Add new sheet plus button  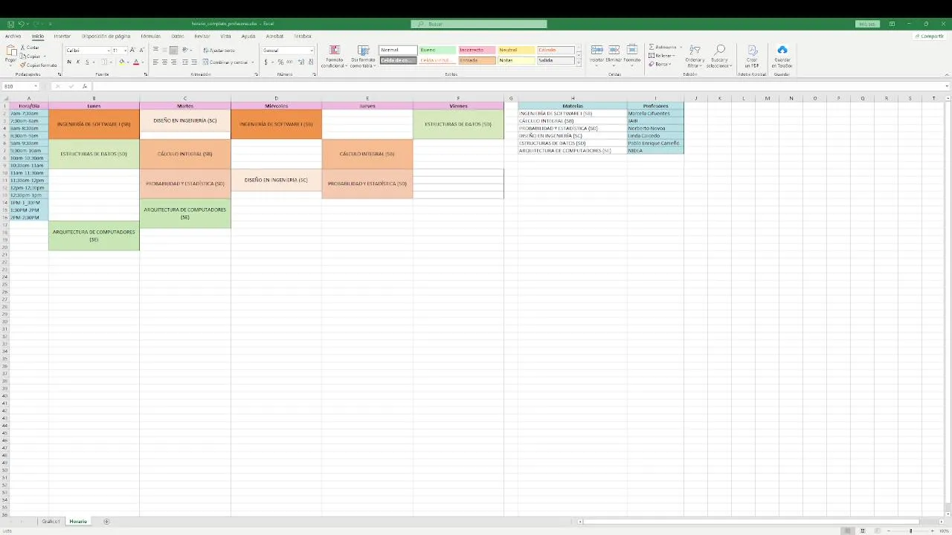coord(106,522)
